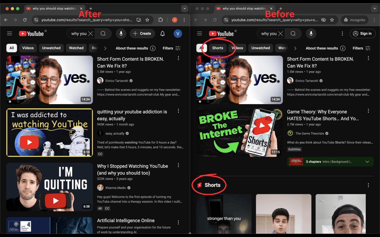Open hamburger menu in the After window
This screenshot has height=237, width=380.
(x=9, y=33)
